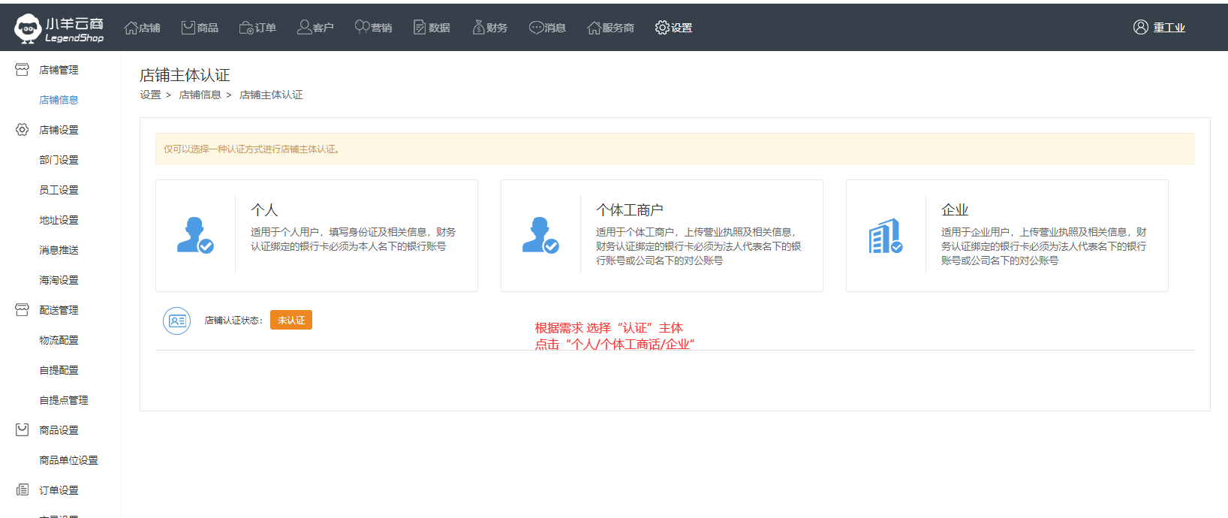Click 店铺信息 in the breadcrumb
Screen dimensions: 1228x518
[200, 95]
